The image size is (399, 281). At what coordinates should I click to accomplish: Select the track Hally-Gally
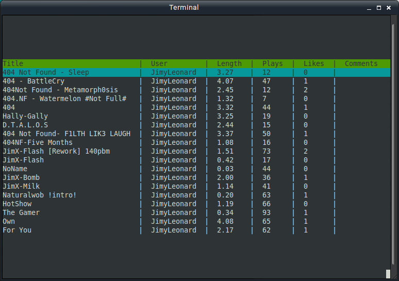[x=196, y=117]
